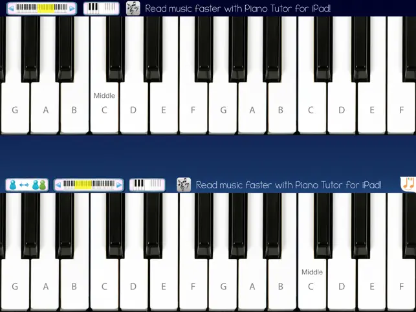
Task: Play the lowest G key on bottom keyboard
Action: tap(15, 286)
